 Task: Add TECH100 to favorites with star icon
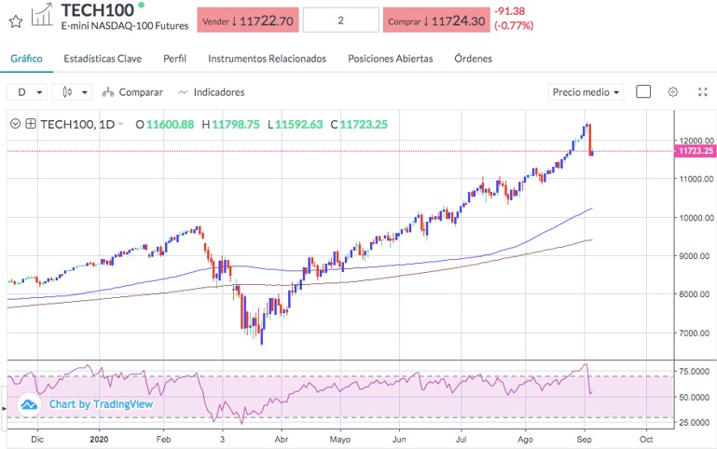[x=16, y=21]
